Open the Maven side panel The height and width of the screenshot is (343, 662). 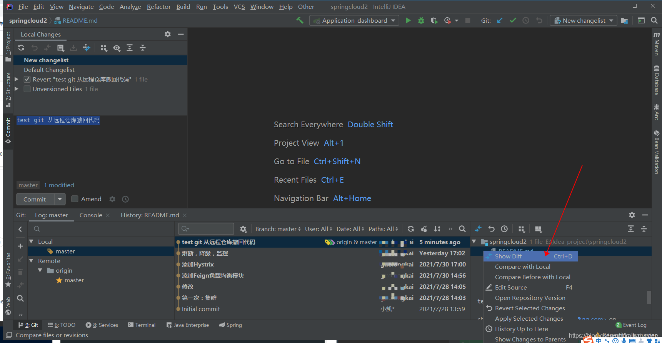(657, 44)
